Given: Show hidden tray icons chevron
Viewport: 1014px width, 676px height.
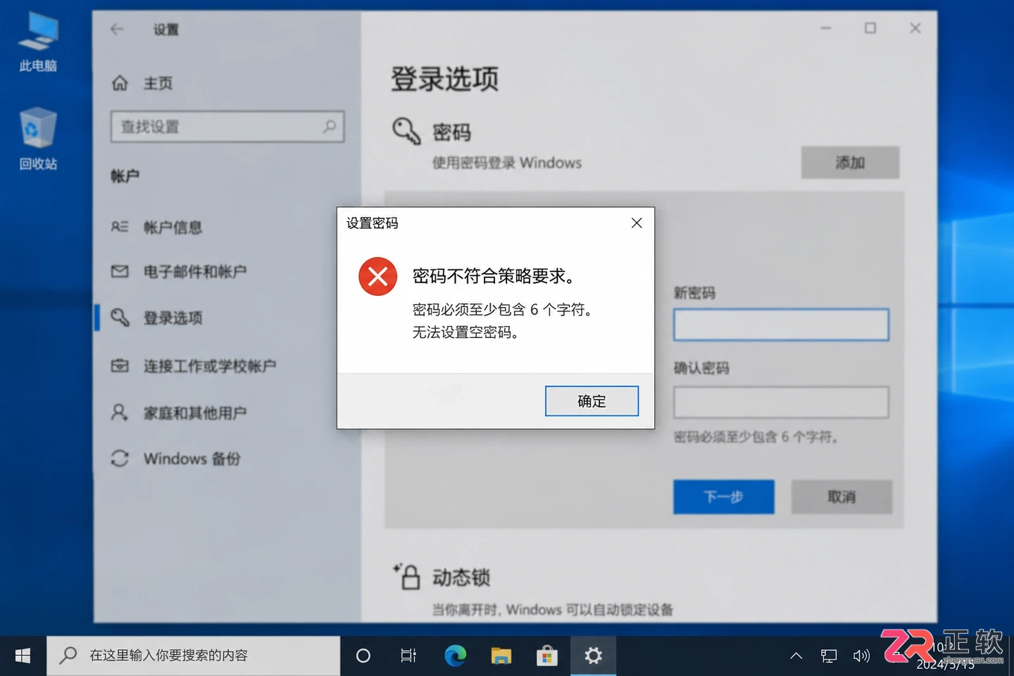Looking at the screenshot, I should click(796, 656).
